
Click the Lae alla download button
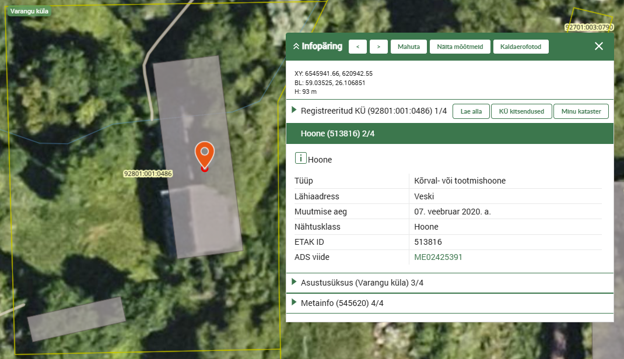coord(471,111)
